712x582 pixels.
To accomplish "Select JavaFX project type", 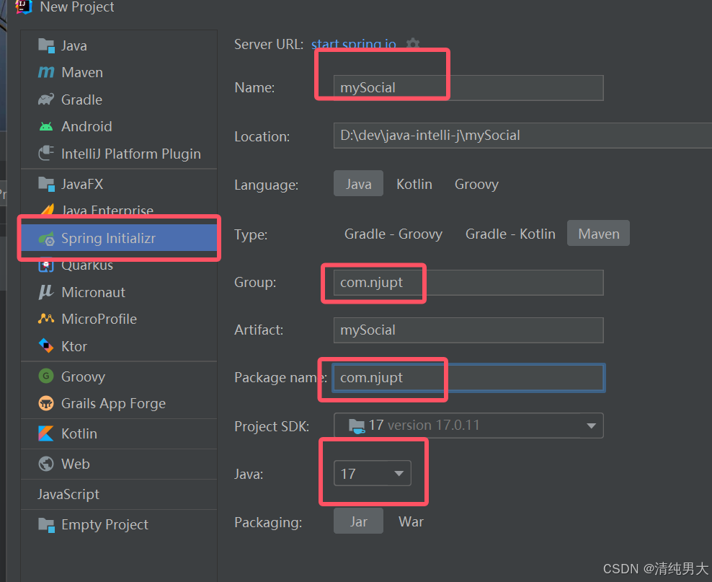I will [119, 184].
